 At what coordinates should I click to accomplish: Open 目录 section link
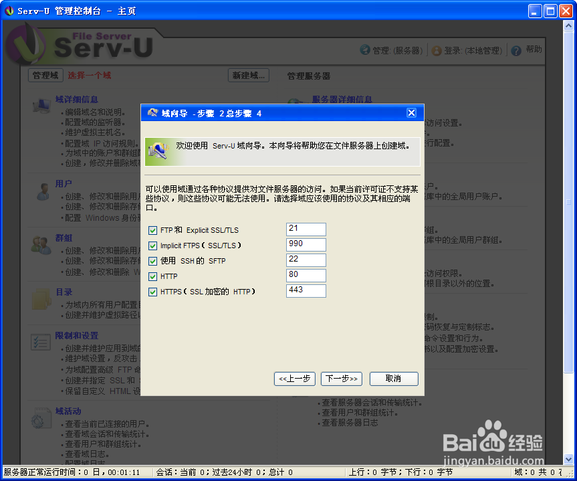click(x=64, y=292)
